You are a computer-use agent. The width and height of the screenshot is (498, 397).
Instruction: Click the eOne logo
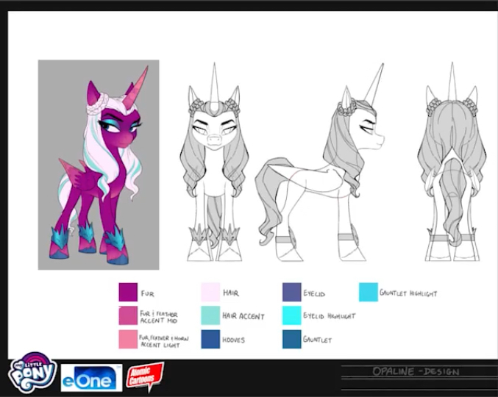91,378
